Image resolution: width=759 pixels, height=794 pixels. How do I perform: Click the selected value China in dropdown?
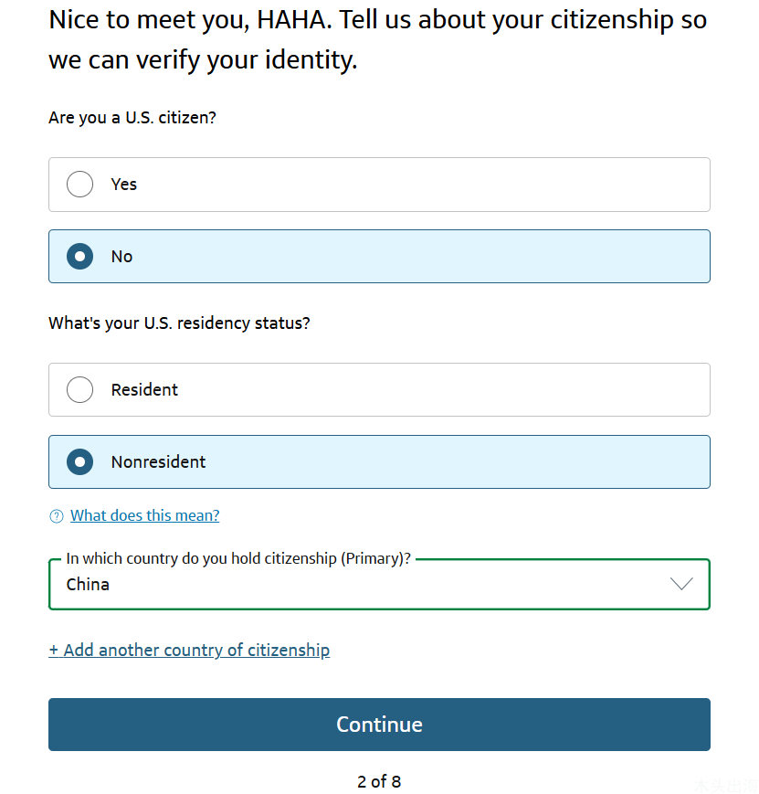[x=88, y=585]
